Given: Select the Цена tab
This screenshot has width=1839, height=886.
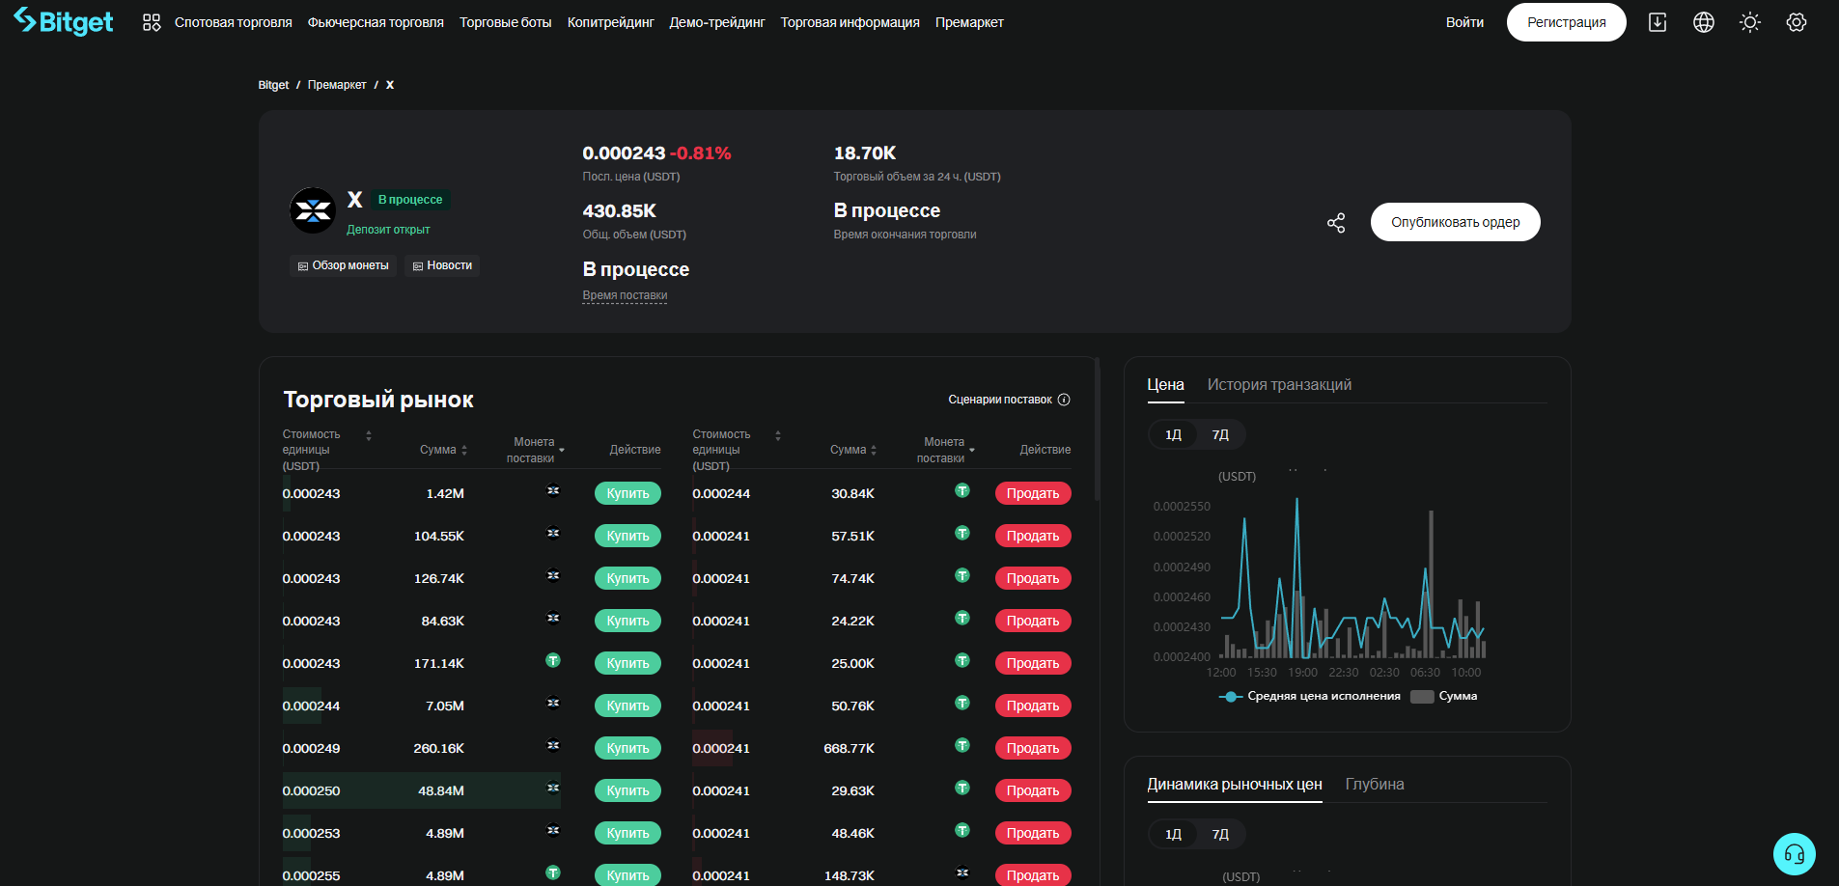Looking at the screenshot, I should [1165, 385].
